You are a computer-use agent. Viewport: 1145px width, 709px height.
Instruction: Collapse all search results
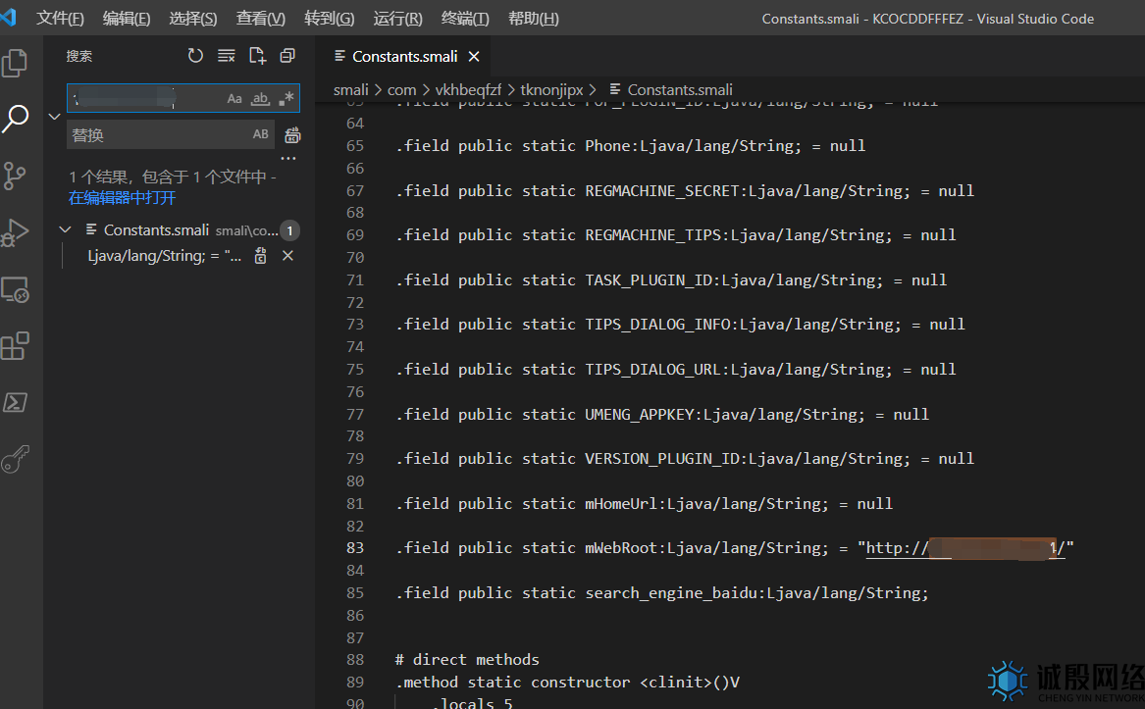(x=287, y=56)
